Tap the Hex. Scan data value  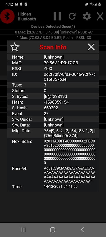tap(69, 152)
